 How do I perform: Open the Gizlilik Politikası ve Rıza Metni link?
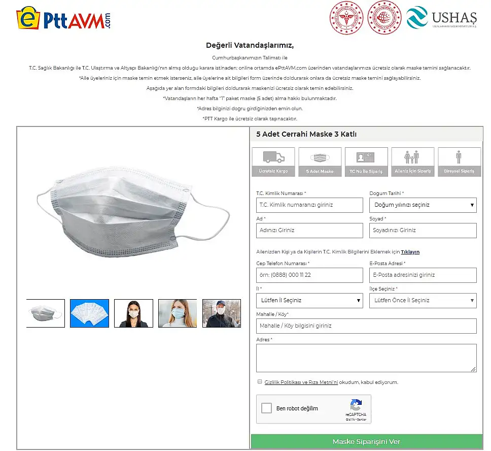[x=301, y=382]
